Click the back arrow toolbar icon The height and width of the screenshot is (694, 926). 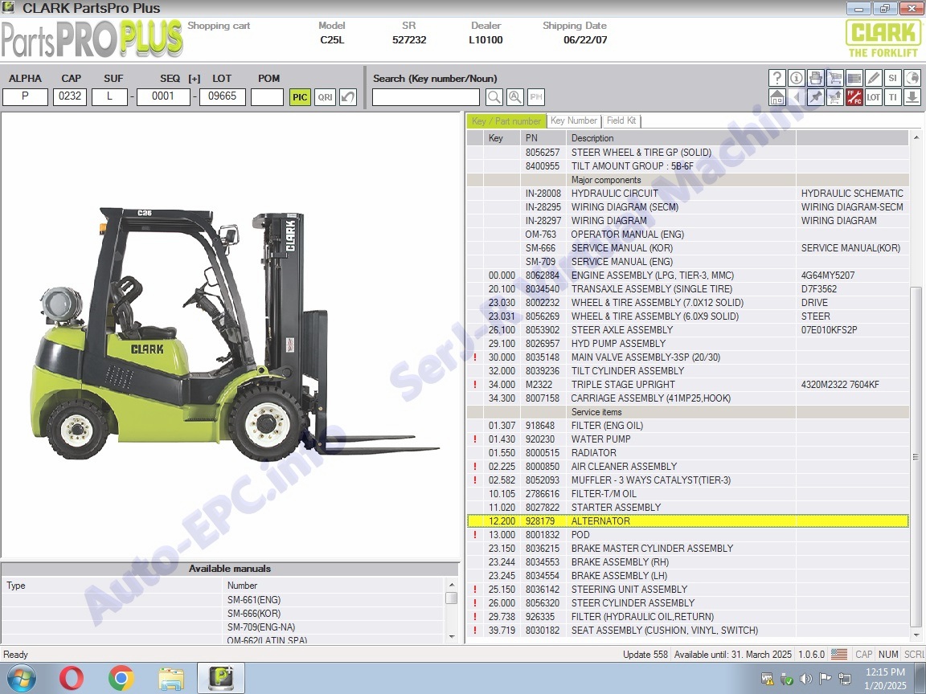pos(796,97)
